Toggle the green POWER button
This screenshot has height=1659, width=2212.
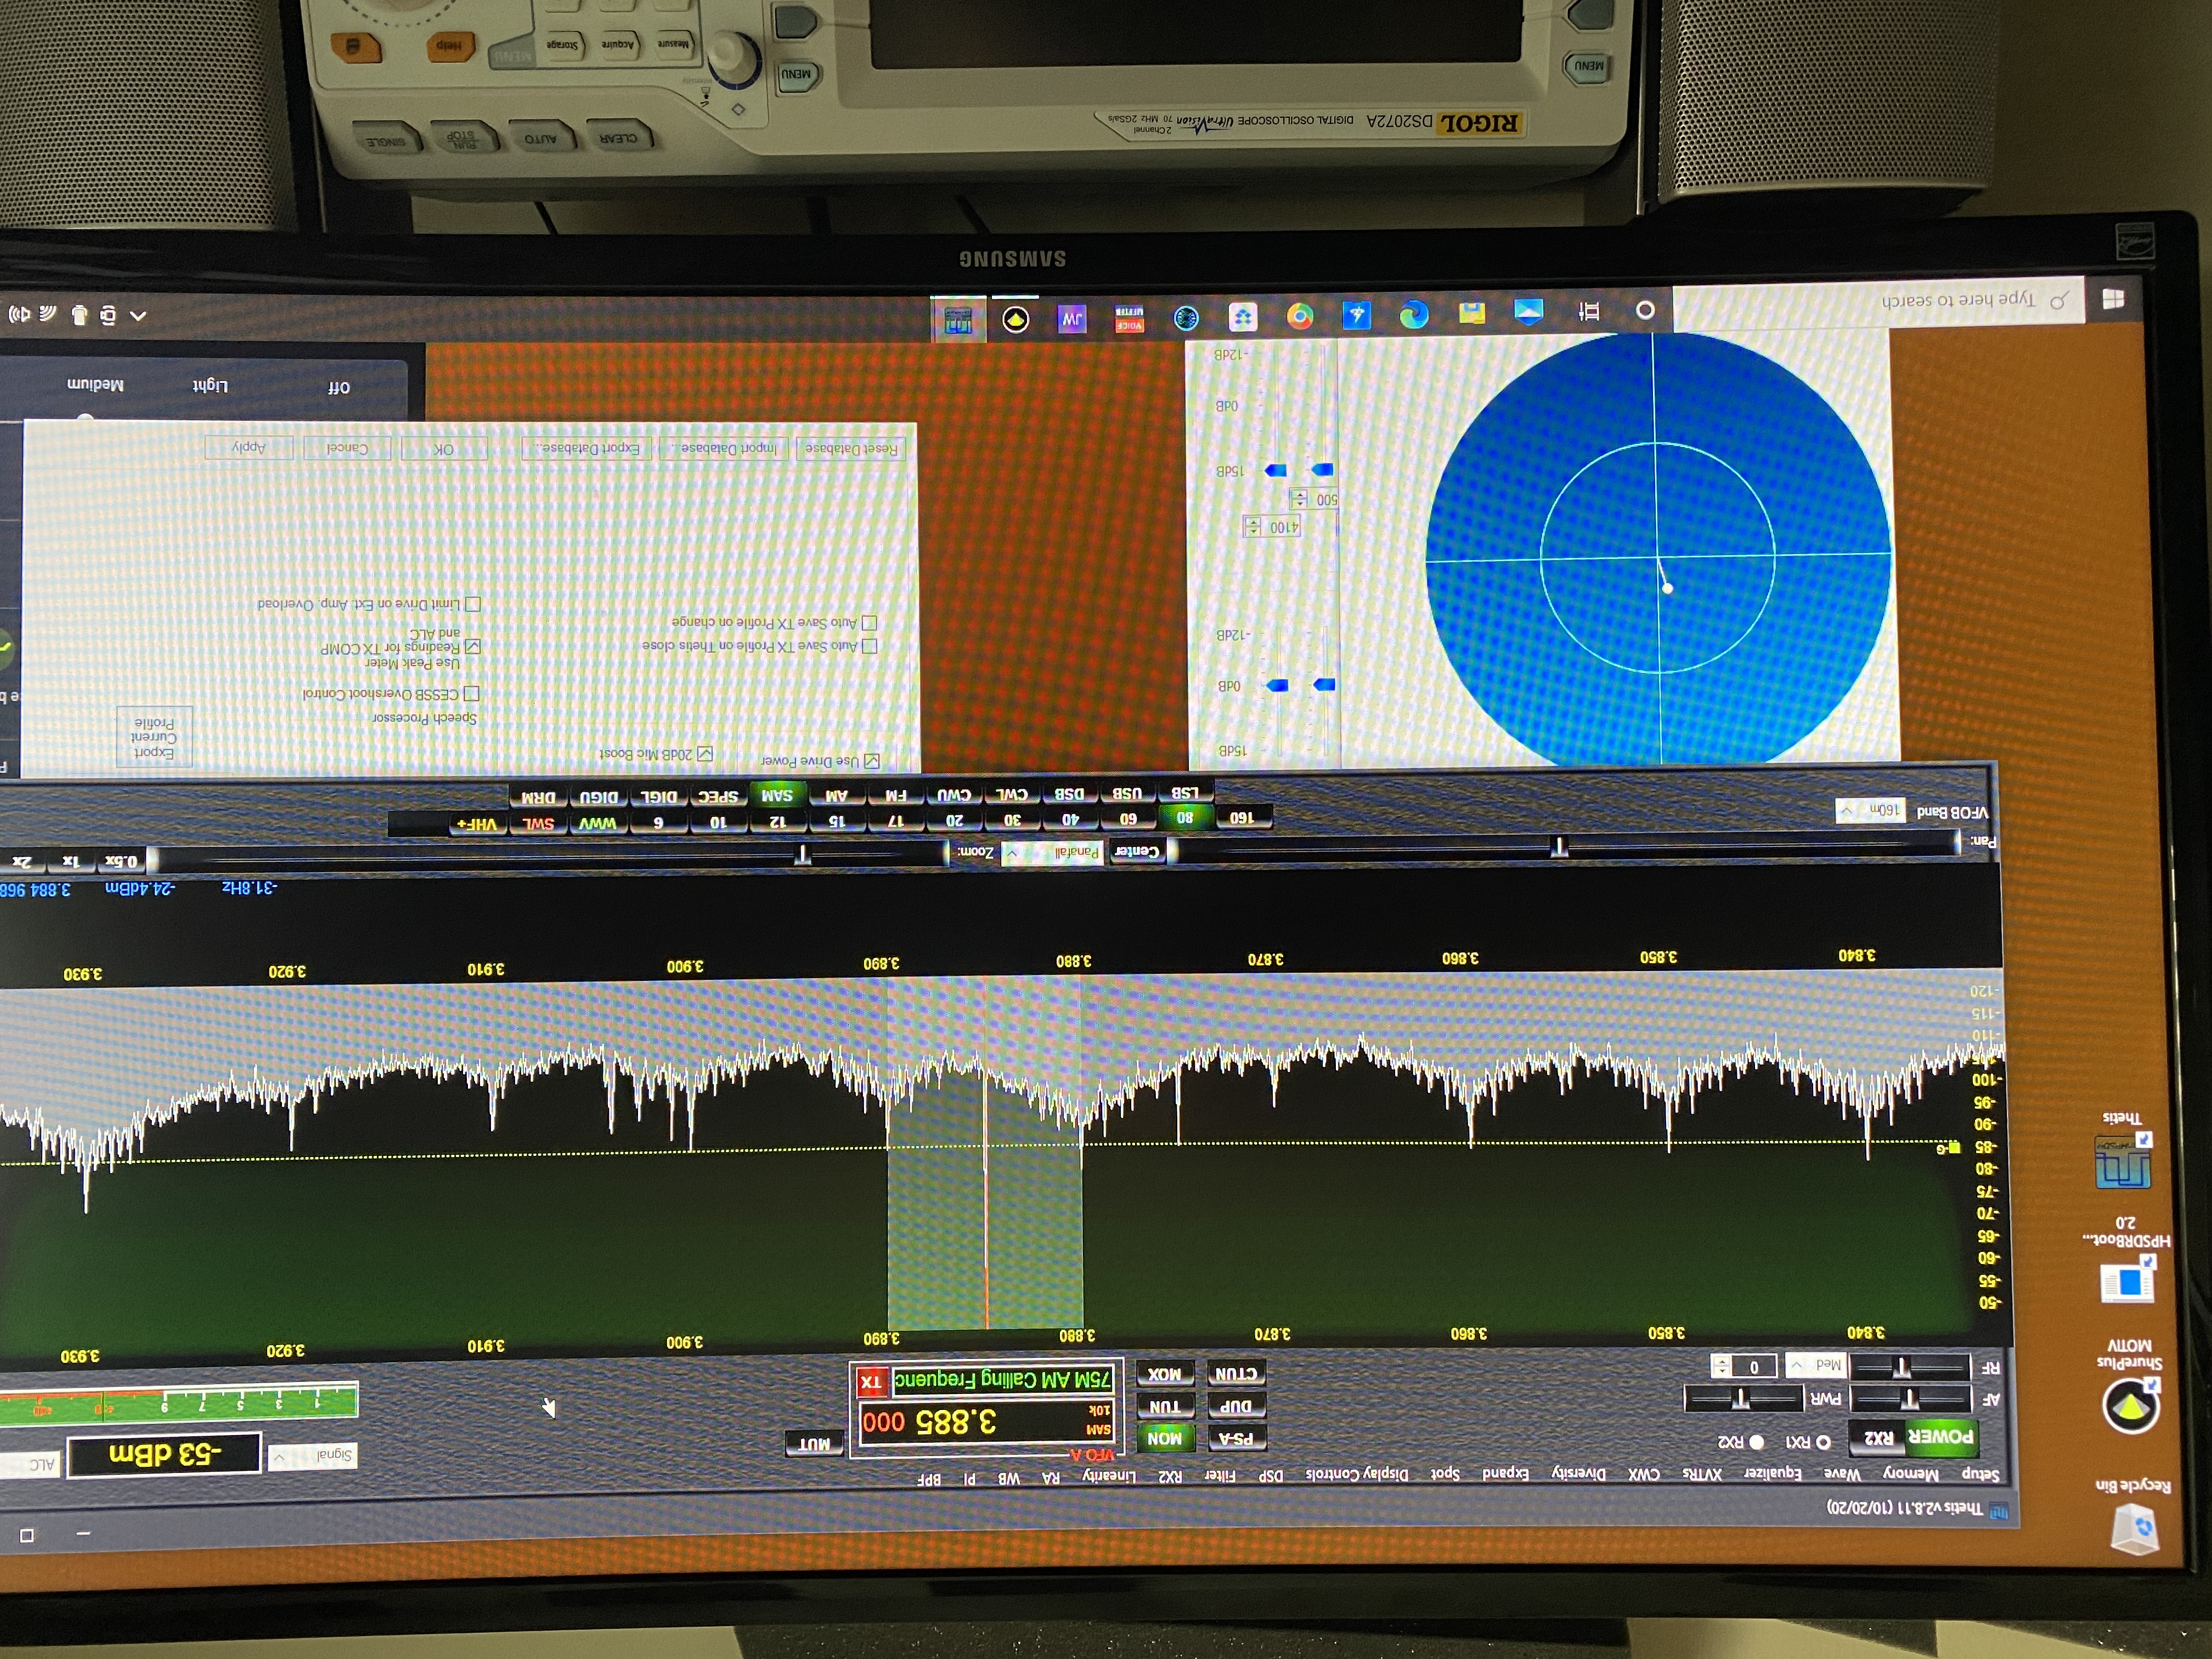click(1941, 1437)
